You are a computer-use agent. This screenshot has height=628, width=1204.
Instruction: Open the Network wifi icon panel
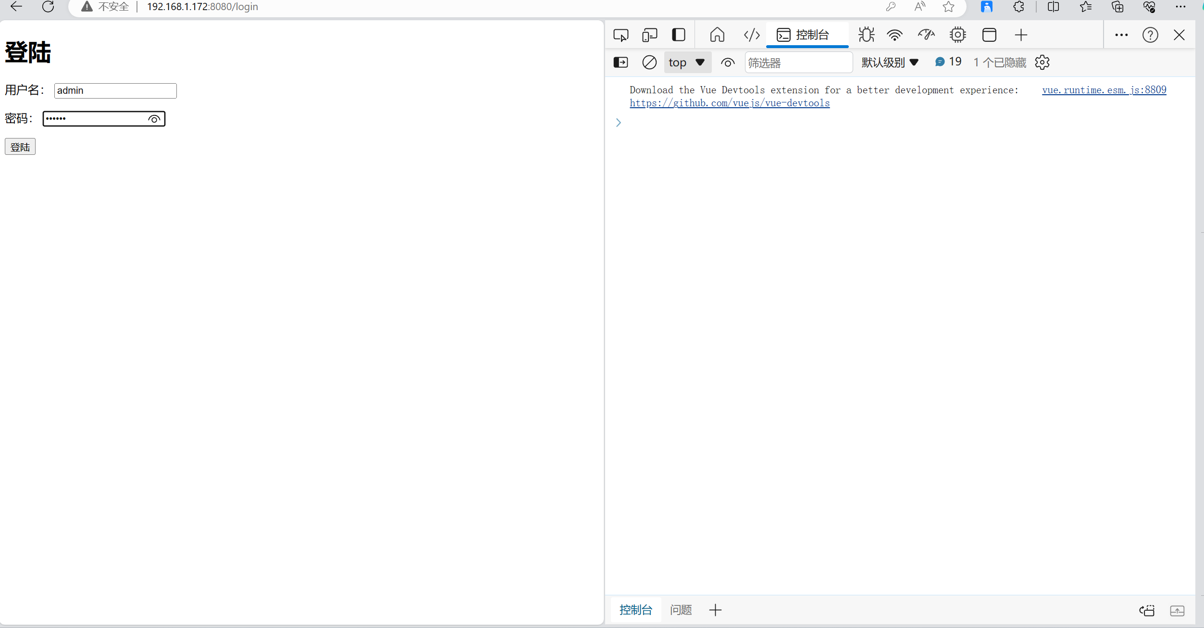point(894,35)
